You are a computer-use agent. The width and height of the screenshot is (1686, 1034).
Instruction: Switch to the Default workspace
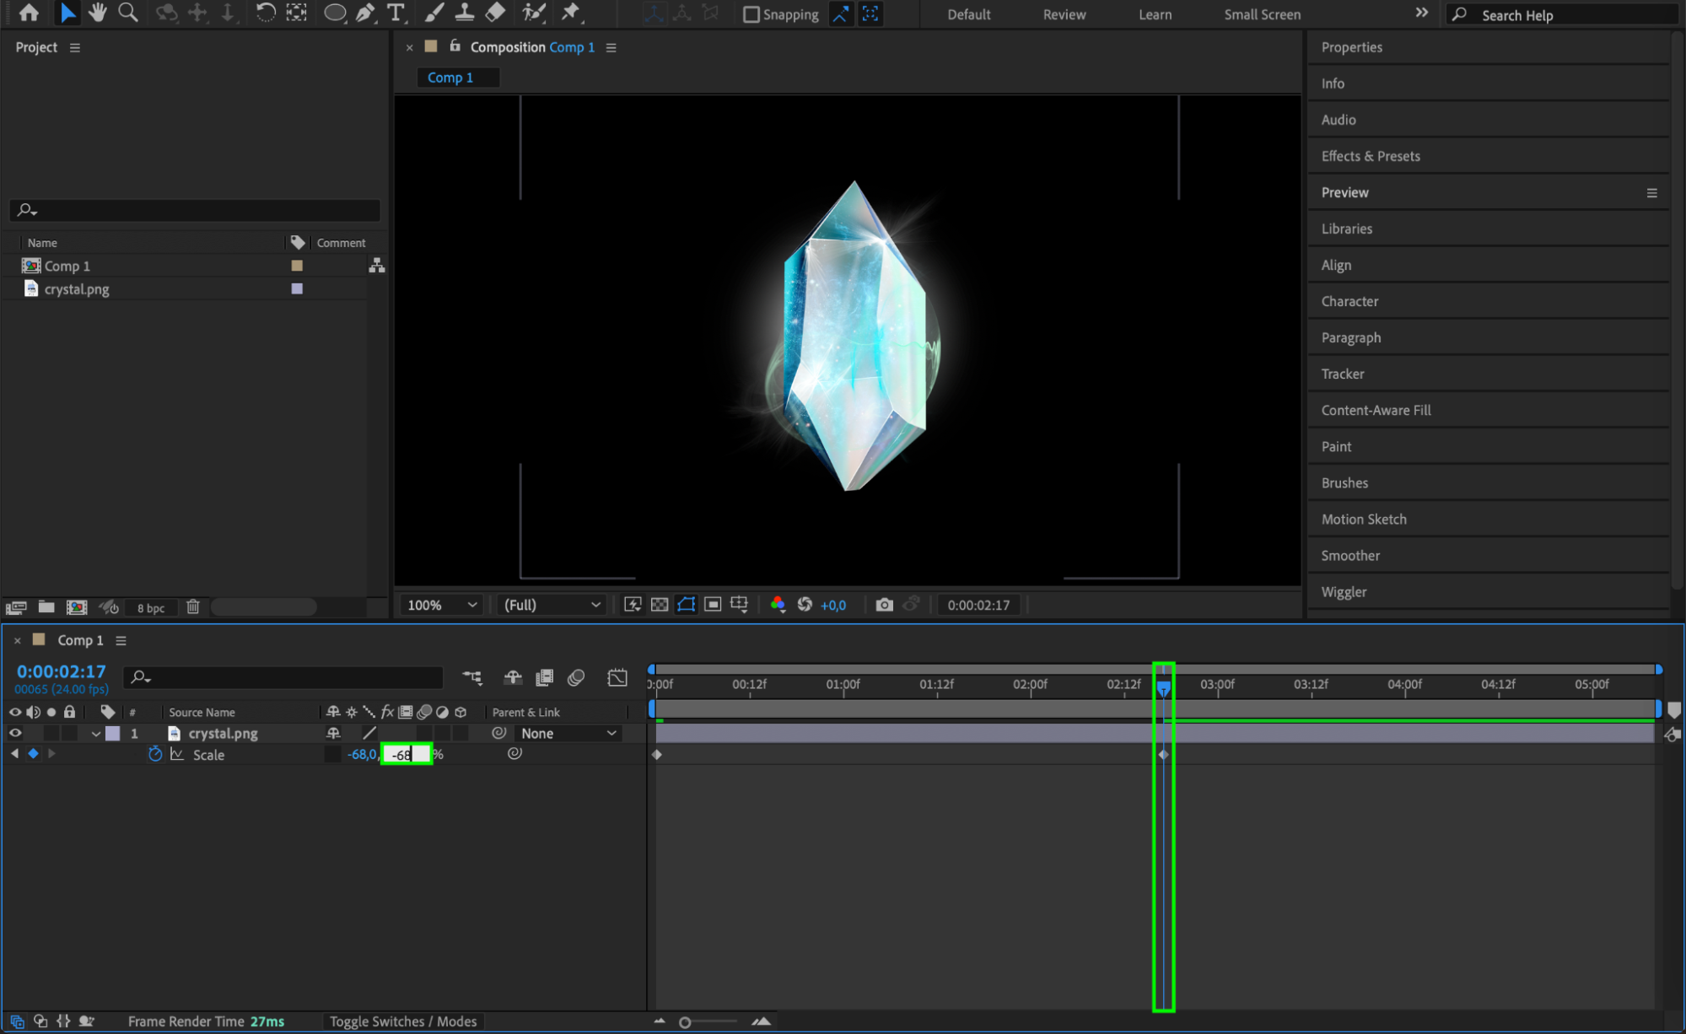(x=968, y=14)
